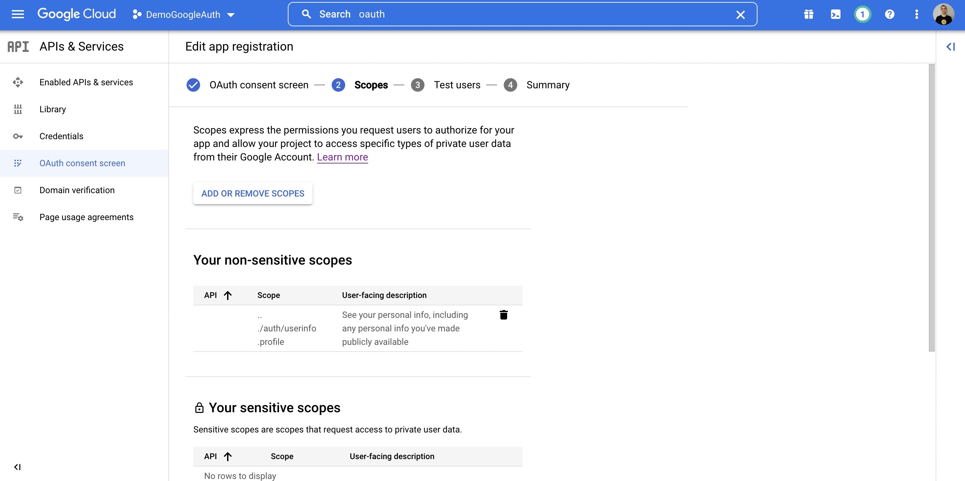Select Domain verification in the sidebar
This screenshot has height=481, width=965.
coord(77,190)
